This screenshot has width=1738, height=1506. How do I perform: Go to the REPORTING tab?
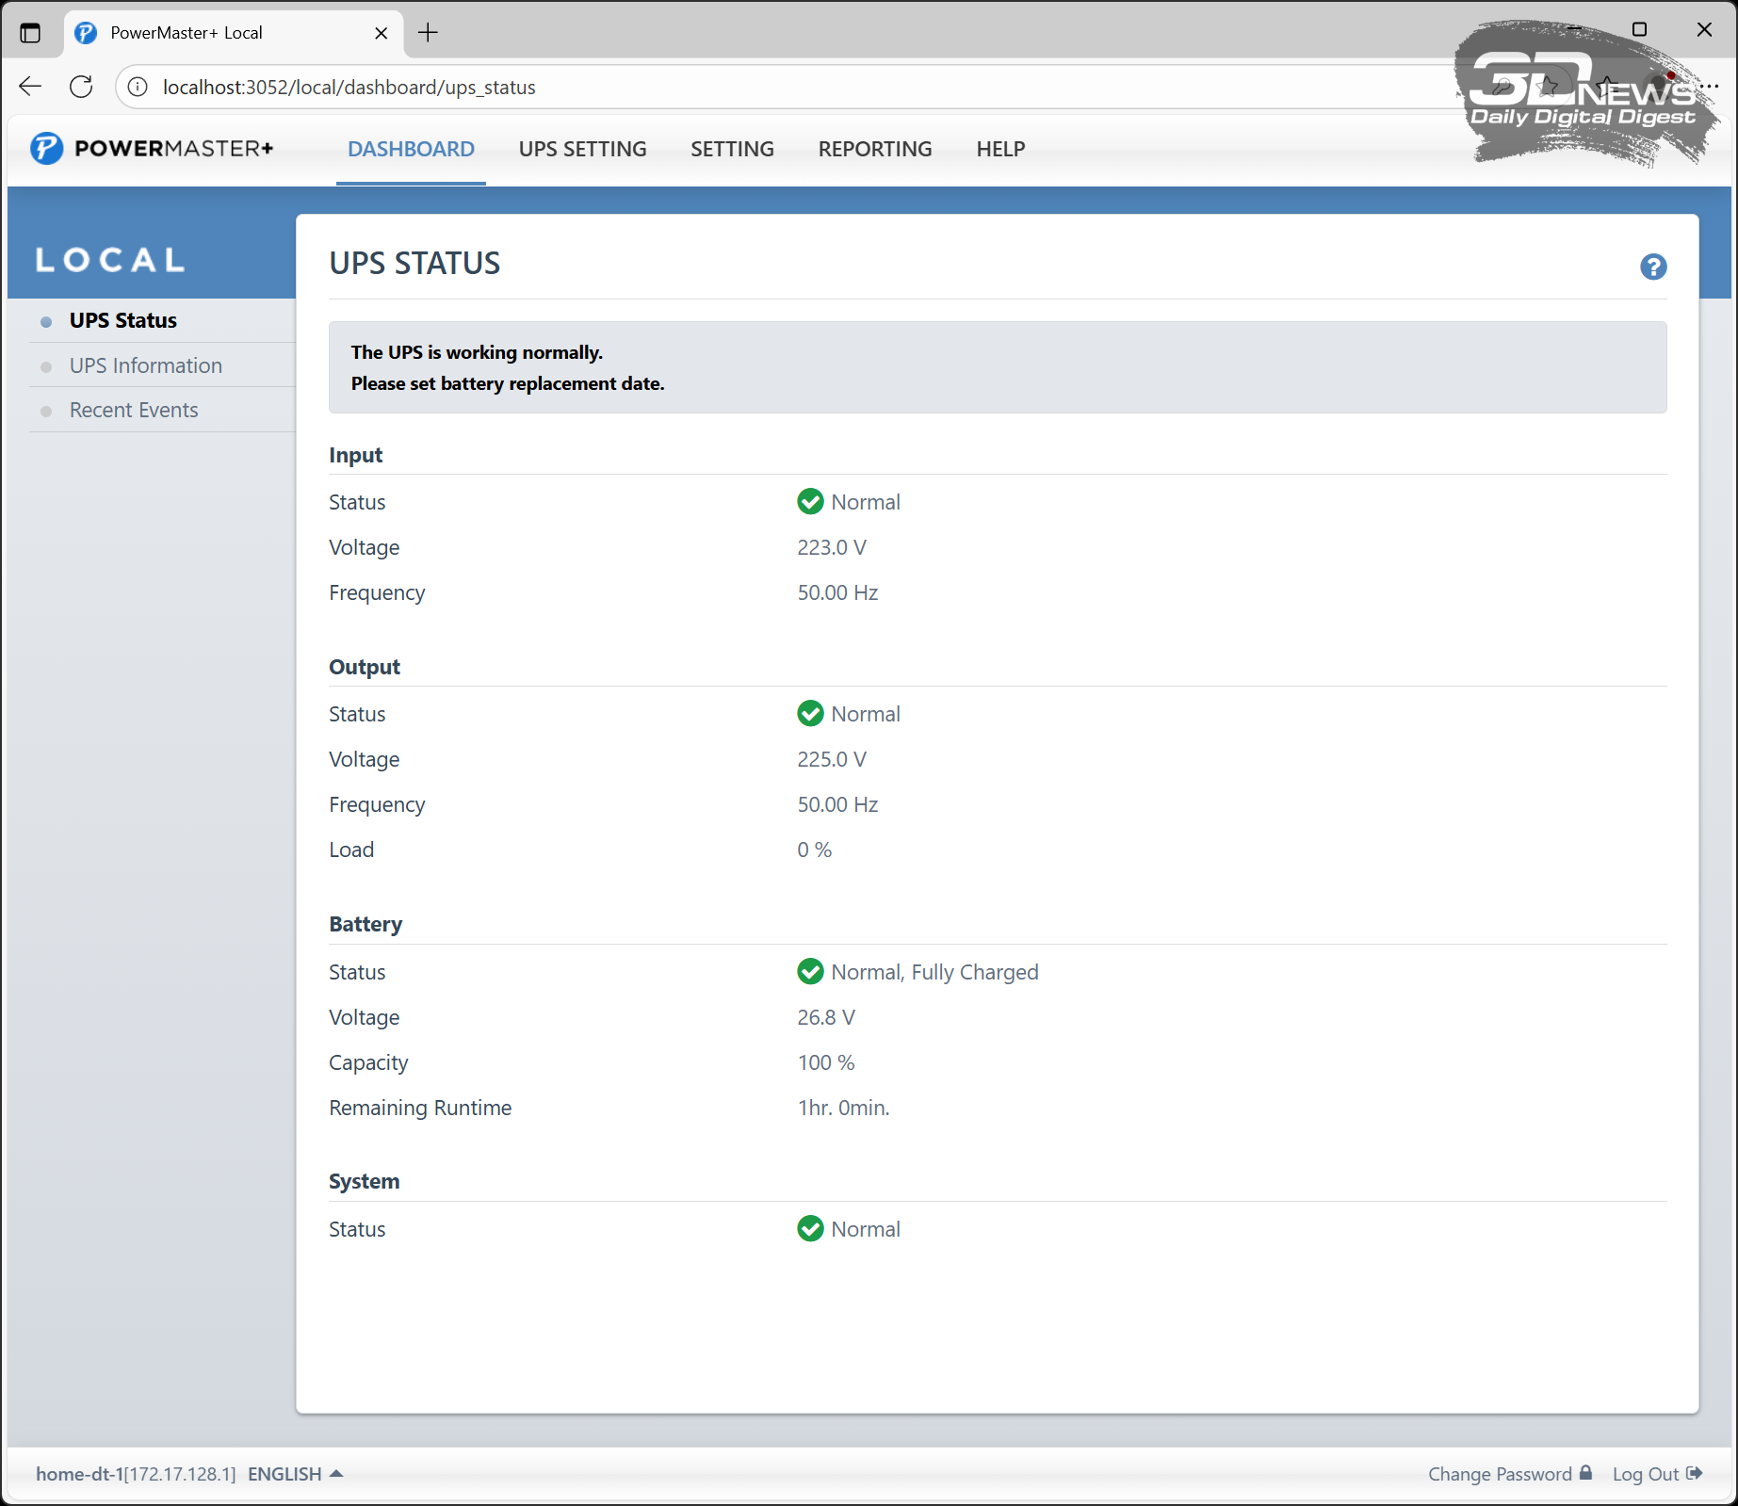(874, 149)
